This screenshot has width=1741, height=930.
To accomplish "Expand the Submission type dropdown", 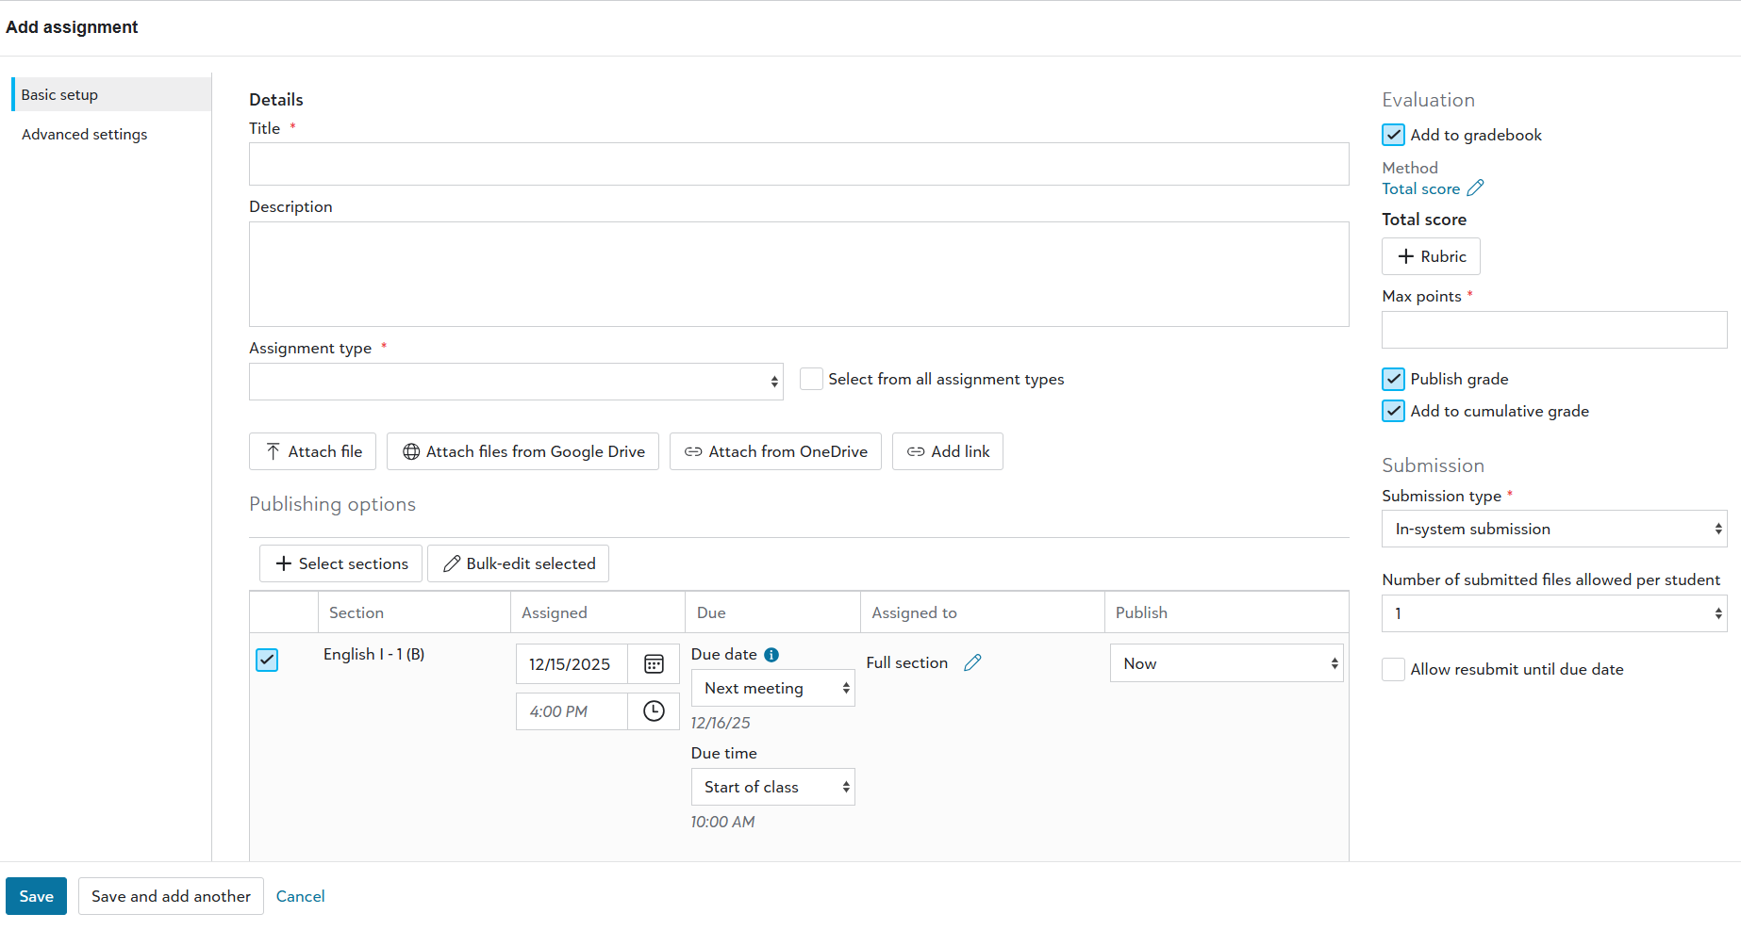I will click(1553, 529).
